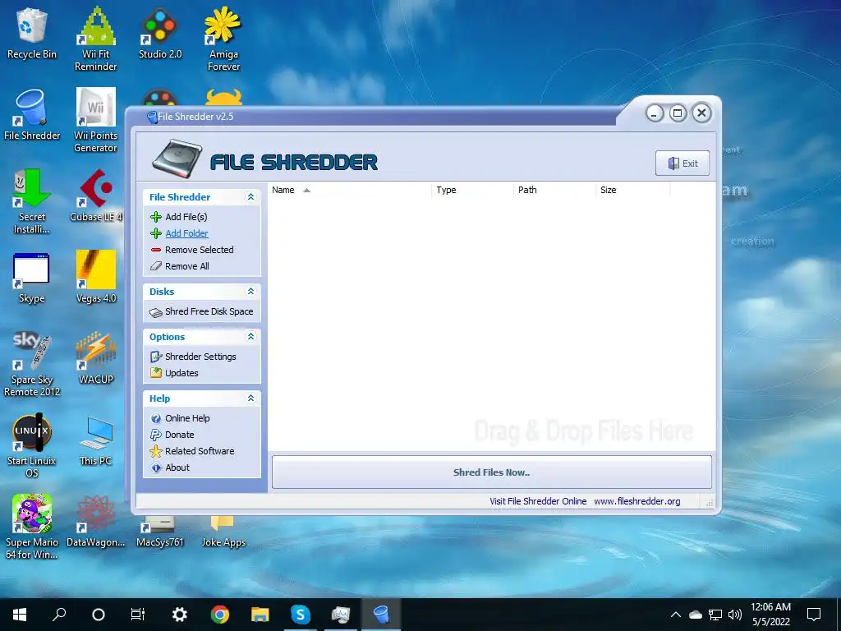Open taskbar search magnifier
841x631 pixels.
click(x=59, y=615)
